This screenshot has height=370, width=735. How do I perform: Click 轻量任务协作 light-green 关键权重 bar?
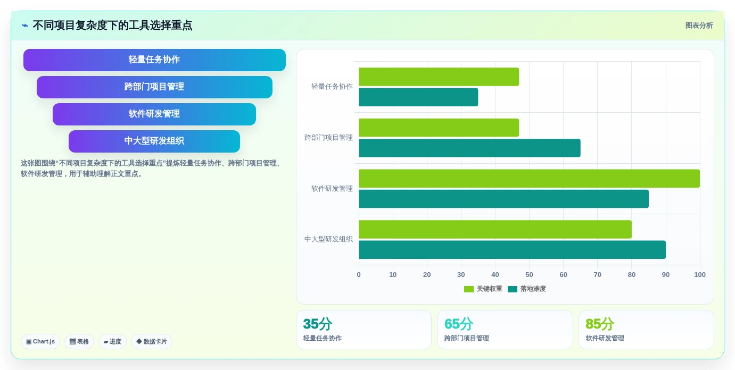439,77
